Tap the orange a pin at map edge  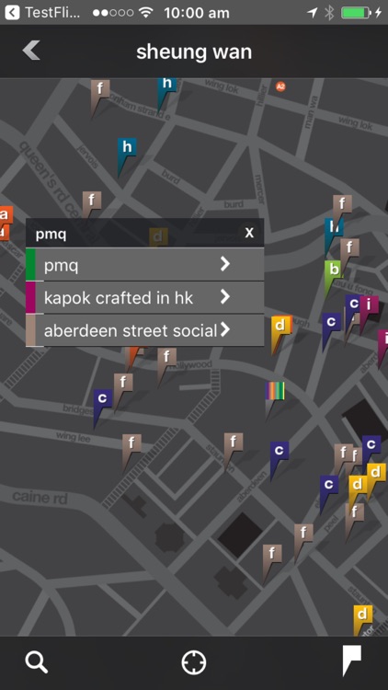pos(6,215)
